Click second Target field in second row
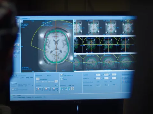 point(106,78)
